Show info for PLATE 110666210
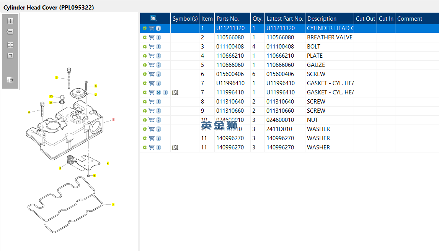Image resolution: width=439 pixels, height=251 pixels. click(x=158, y=56)
